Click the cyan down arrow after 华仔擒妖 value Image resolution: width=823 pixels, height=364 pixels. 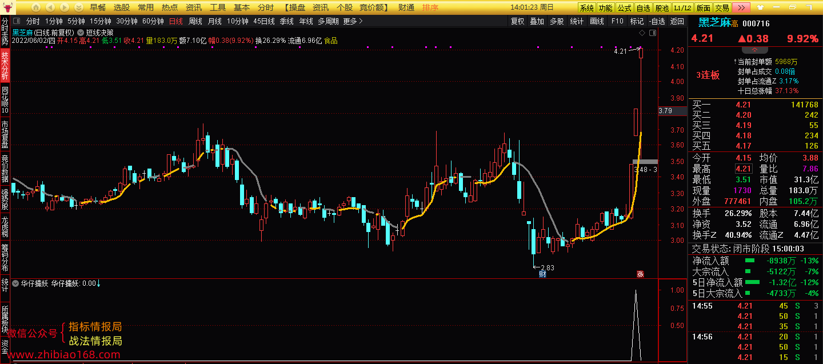[x=99, y=283]
